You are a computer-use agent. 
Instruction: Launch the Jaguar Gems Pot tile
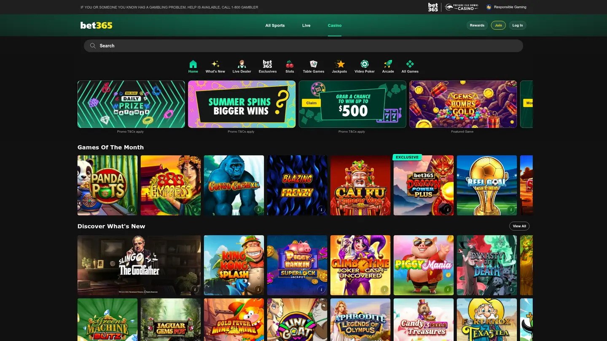click(x=171, y=320)
